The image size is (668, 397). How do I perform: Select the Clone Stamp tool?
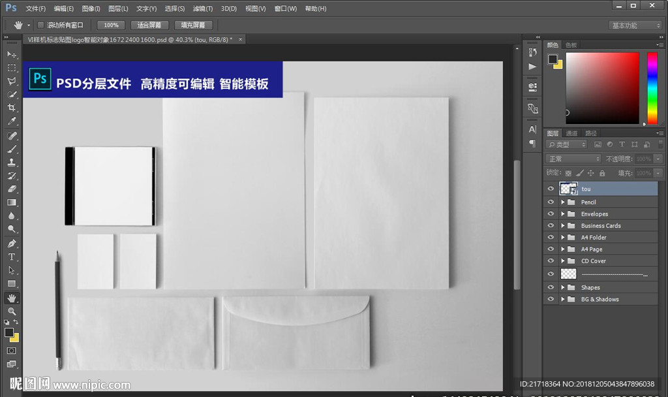coord(12,162)
